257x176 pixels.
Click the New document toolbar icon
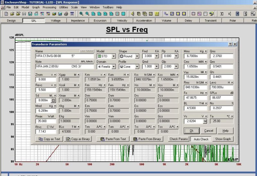click(6, 14)
